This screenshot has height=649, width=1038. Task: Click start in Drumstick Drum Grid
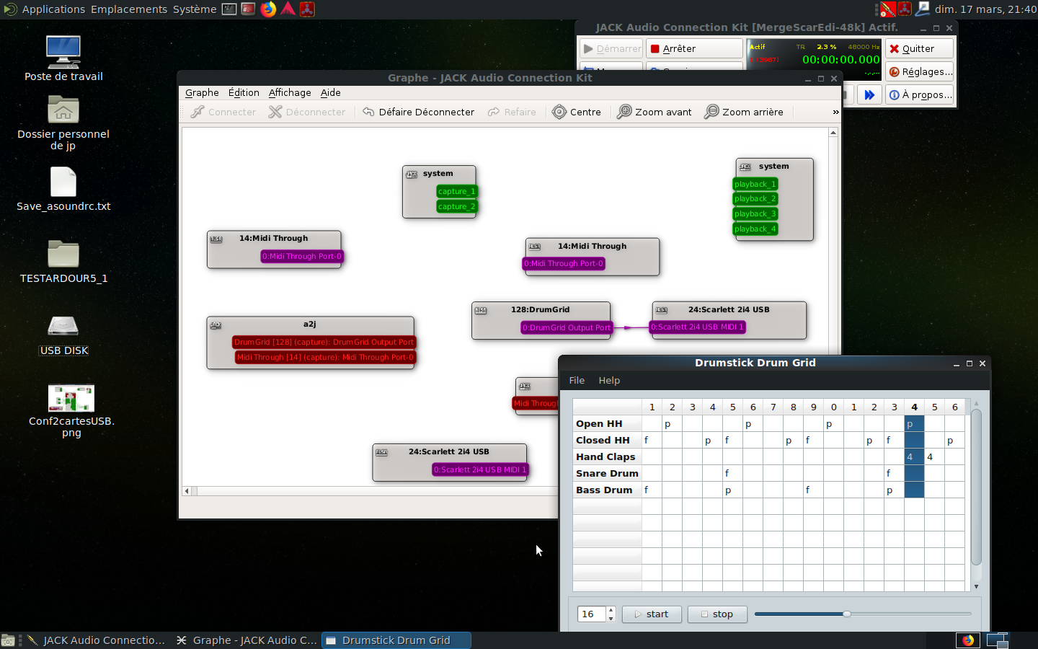[x=652, y=614]
